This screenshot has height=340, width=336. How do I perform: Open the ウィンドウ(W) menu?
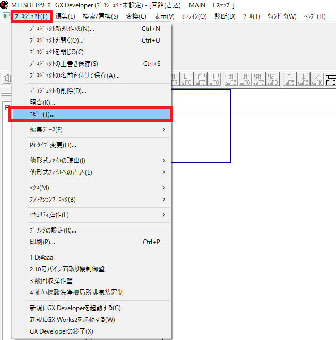pyautogui.click(x=282, y=16)
